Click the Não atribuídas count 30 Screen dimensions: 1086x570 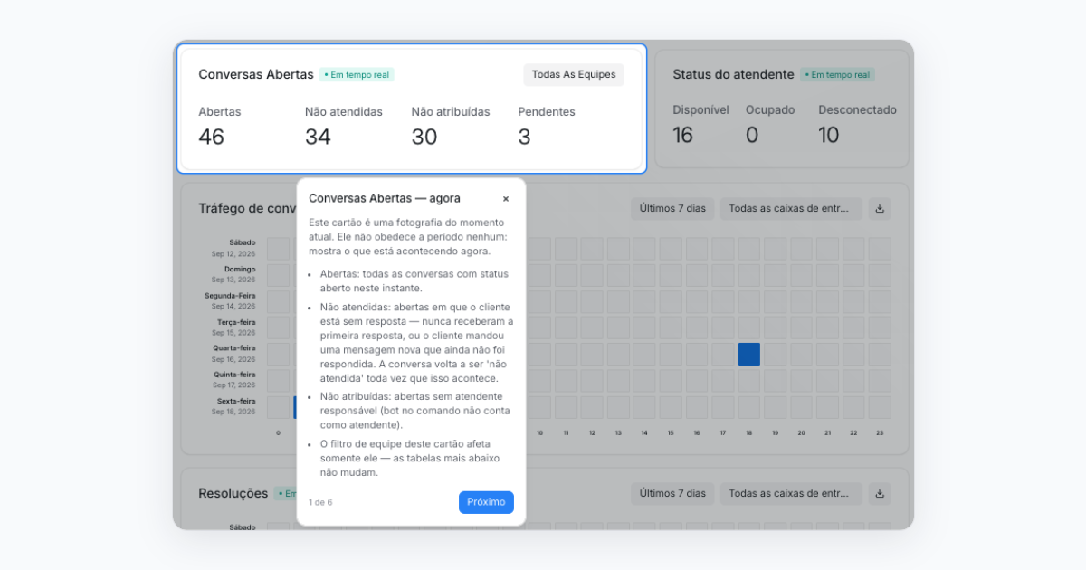coord(424,137)
